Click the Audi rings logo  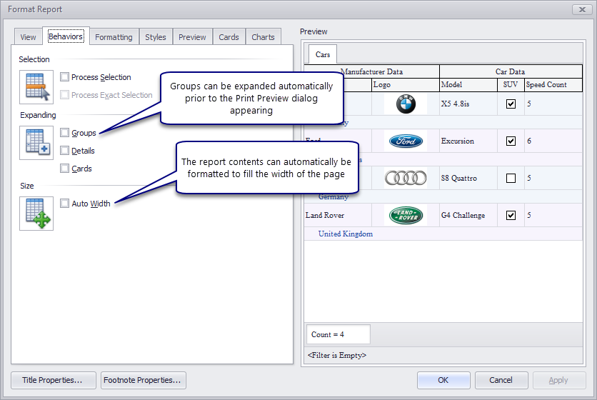click(x=405, y=179)
